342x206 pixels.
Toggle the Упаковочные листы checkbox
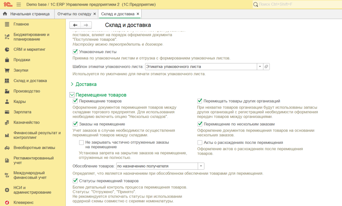[x=75, y=52]
